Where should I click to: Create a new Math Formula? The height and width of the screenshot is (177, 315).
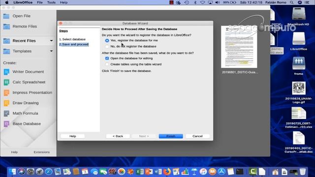tap(25, 114)
